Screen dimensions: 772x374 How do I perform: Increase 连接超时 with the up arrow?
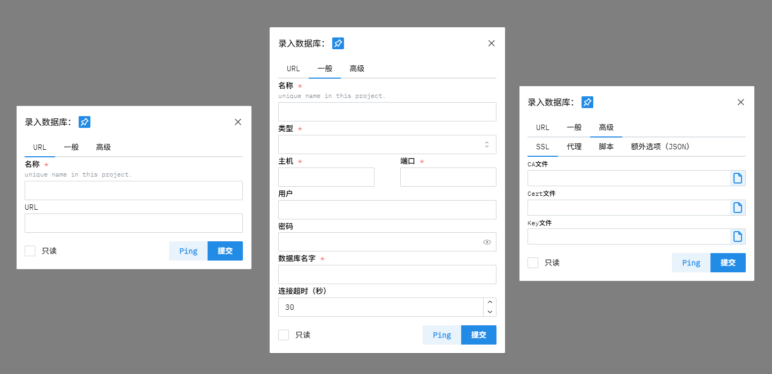pyautogui.click(x=490, y=302)
